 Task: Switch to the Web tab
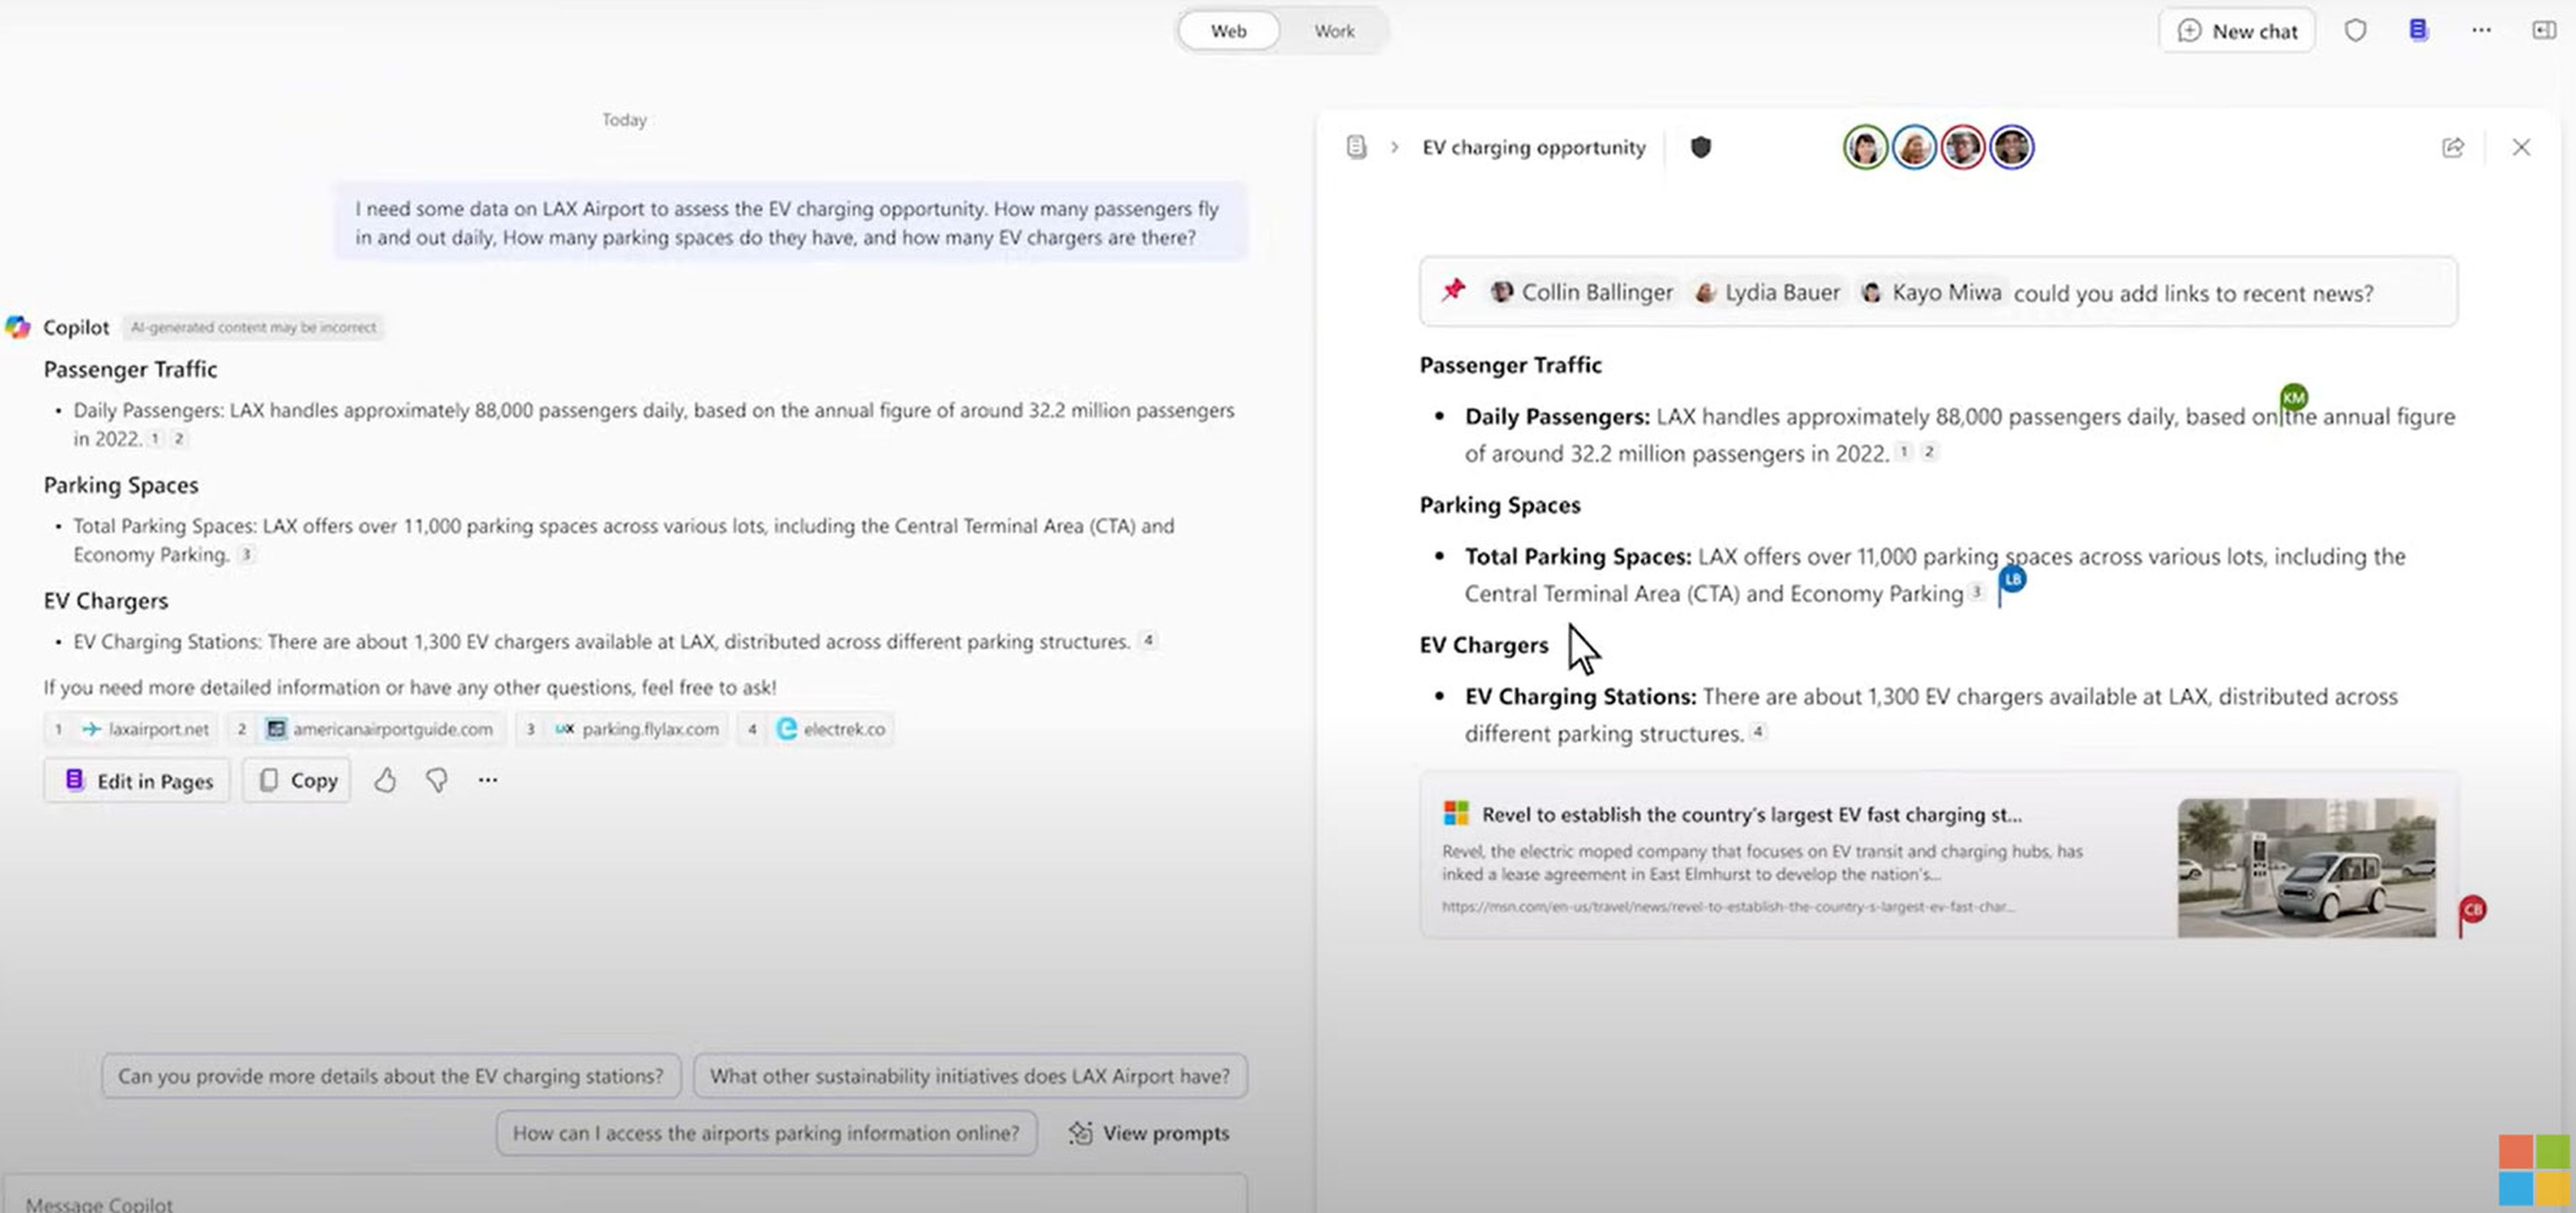click(x=1228, y=31)
